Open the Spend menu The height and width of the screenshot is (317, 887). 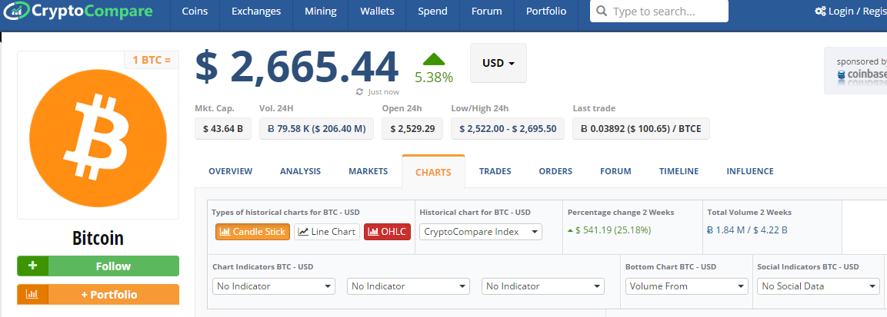[433, 12]
